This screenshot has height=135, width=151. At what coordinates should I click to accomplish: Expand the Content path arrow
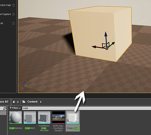pos(41,102)
